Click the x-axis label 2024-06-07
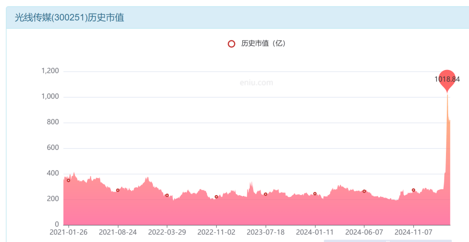The height and width of the screenshot is (242, 469). [x=364, y=232]
